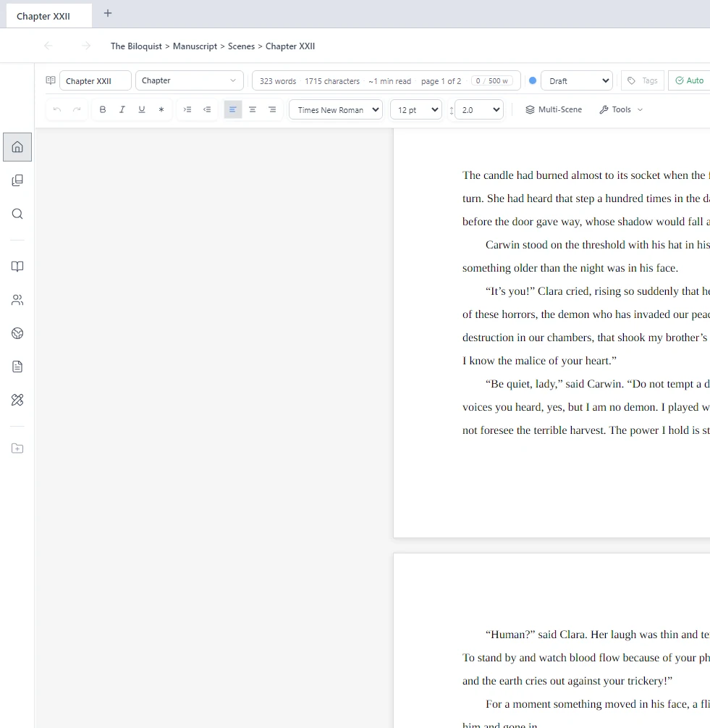Toggle Italic formatting
This screenshot has height=728, width=710.
[122, 109]
